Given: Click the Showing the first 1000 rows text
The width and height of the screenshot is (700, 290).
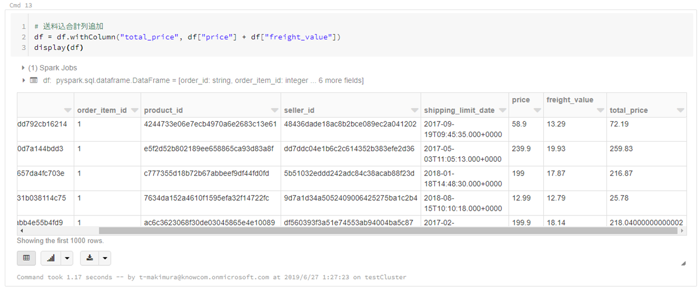Looking at the screenshot, I should click(61, 241).
